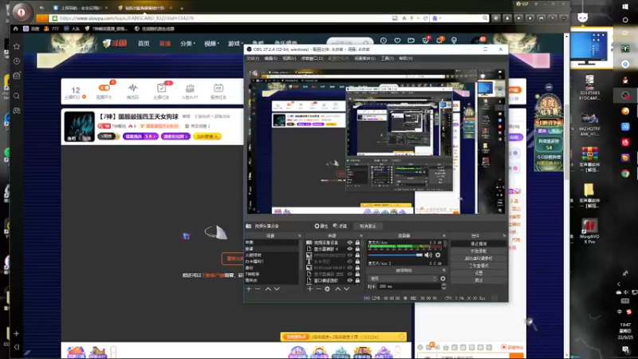Image resolution: width=638 pixels, height=359 pixels.
Task: Open the scene transition type dropdown in OBS
Action: [x=403, y=278]
